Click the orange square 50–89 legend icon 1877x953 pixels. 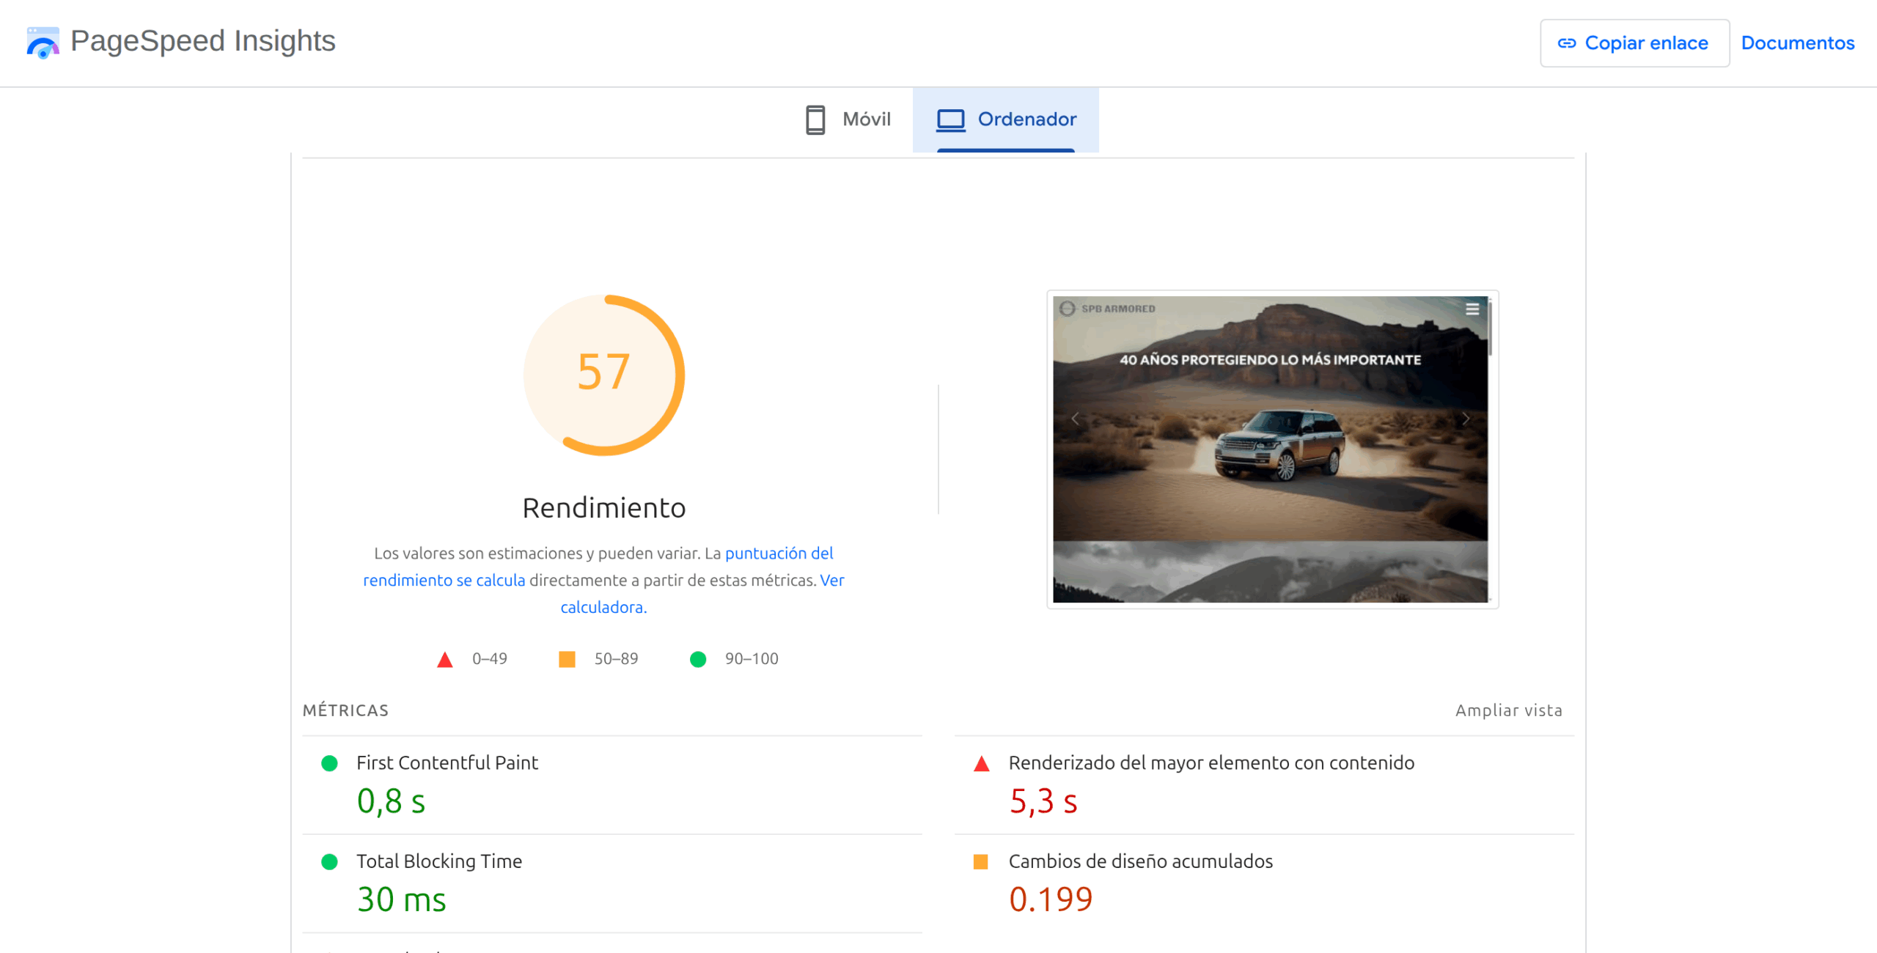(x=567, y=659)
